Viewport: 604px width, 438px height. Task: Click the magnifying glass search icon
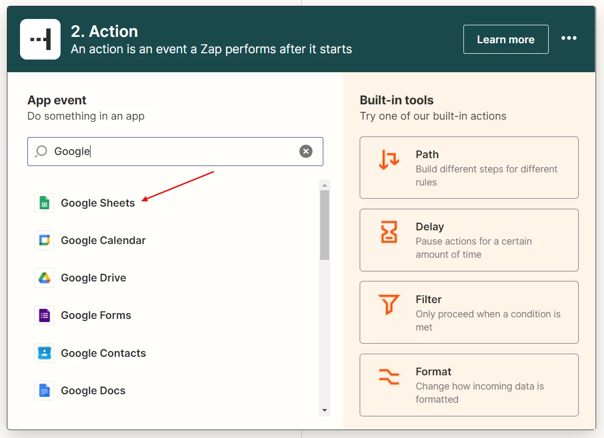click(41, 151)
